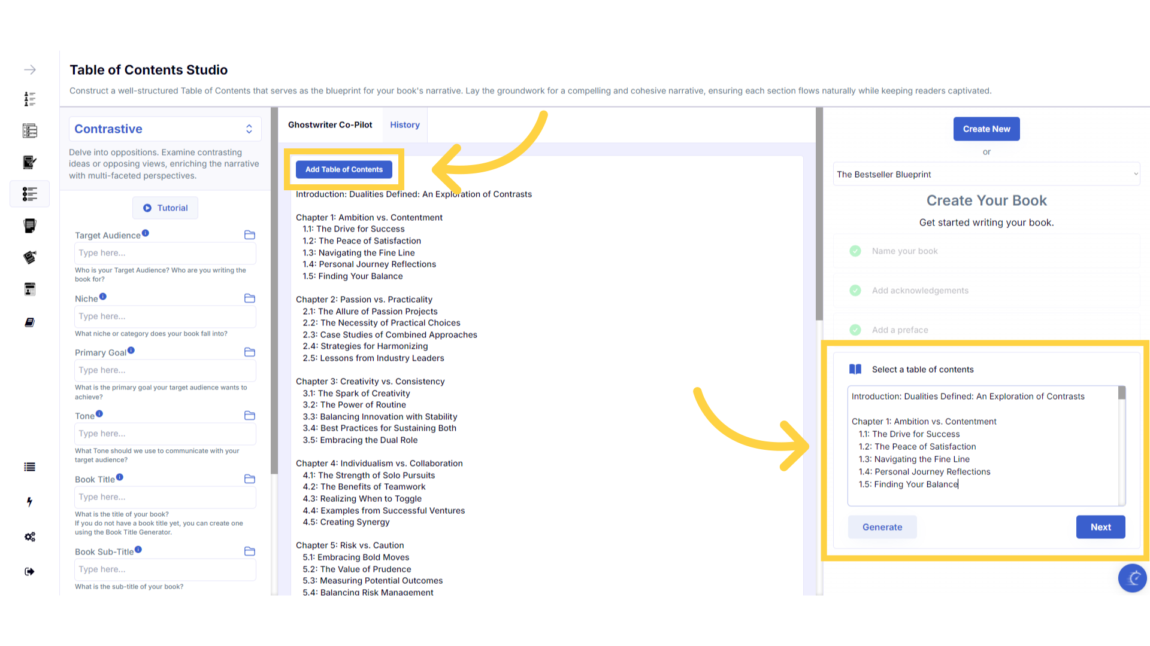The width and height of the screenshot is (1150, 646).
Task: Toggle the Add a preface checkmark
Action: pos(855,330)
